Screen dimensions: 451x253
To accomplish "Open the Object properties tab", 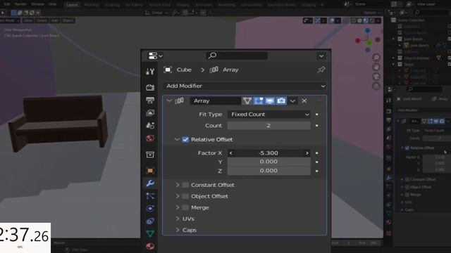I will [150, 171].
